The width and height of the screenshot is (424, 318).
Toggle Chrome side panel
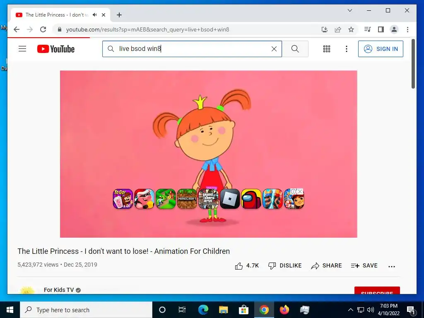tap(381, 29)
